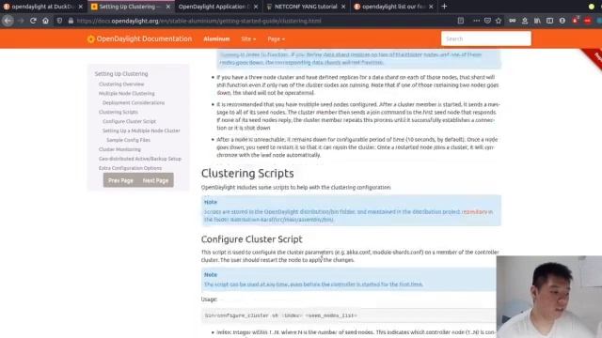
Task: Toggle reader view icon in address bar
Action: tap(461, 21)
